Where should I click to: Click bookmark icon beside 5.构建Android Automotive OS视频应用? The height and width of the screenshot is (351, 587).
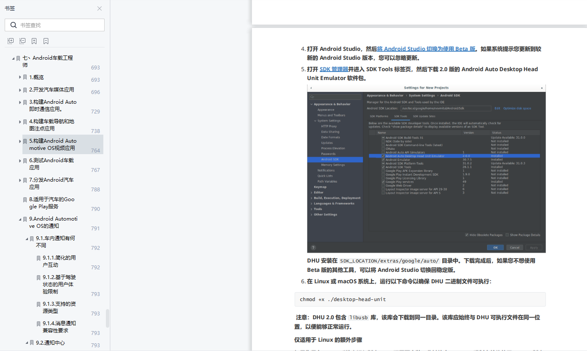[25, 141]
